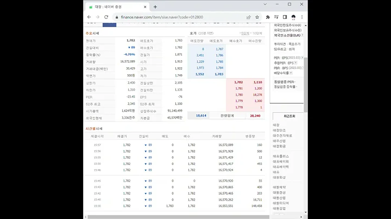391x219 pixels.
Task: Open 대유플러스 in recent list
Action: pos(281,156)
